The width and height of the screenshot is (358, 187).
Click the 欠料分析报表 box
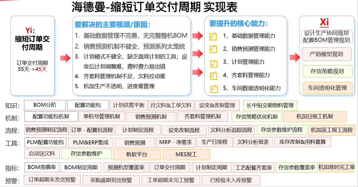(x=253, y=142)
